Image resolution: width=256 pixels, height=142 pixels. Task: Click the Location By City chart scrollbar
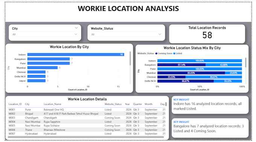click(130, 58)
